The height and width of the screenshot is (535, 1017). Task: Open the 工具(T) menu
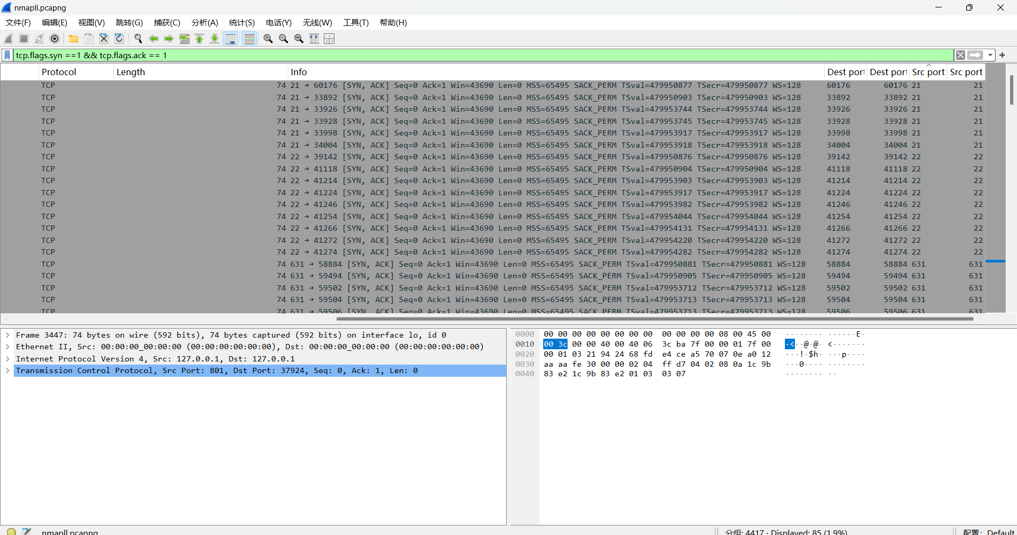click(x=356, y=23)
